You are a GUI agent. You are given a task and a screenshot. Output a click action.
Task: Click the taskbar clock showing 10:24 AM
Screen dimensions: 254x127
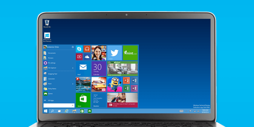tap(205, 111)
